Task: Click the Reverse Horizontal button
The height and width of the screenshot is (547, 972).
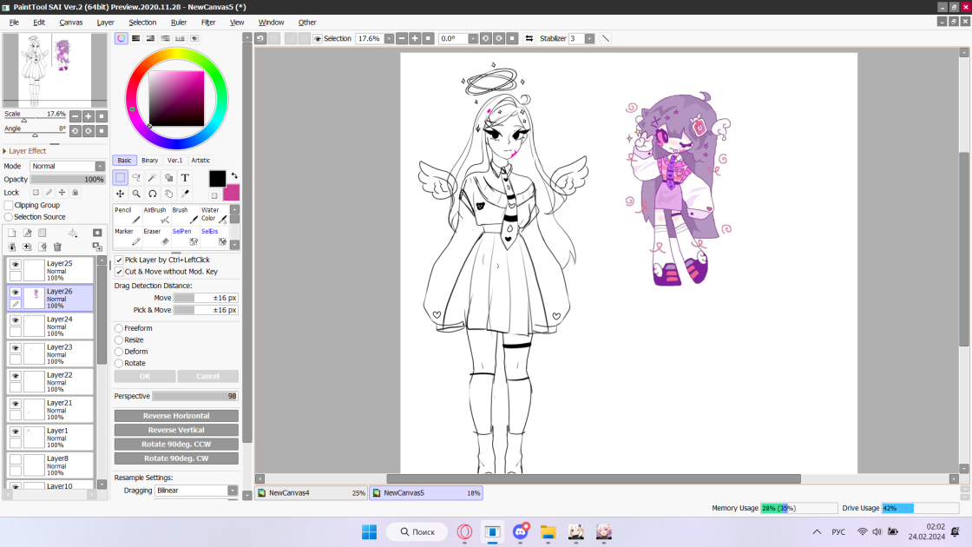Action: [176, 416]
